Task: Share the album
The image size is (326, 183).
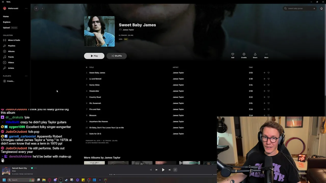Action: tap(255, 55)
